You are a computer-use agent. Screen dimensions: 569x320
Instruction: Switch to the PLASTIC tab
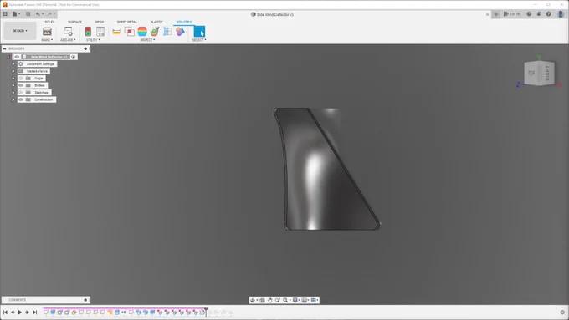click(156, 22)
